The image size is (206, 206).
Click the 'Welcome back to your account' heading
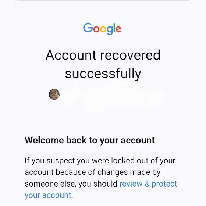click(x=90, y=141)
